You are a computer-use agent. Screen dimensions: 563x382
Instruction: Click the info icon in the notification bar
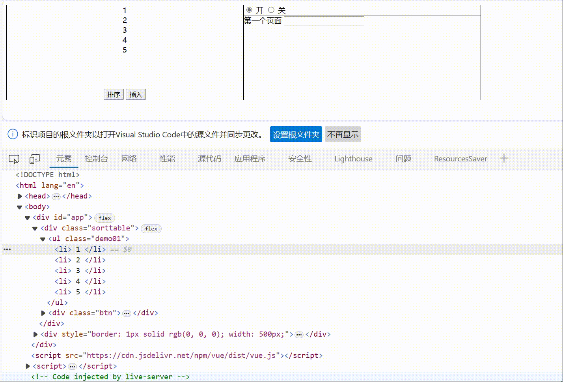[x=13, y=134]
